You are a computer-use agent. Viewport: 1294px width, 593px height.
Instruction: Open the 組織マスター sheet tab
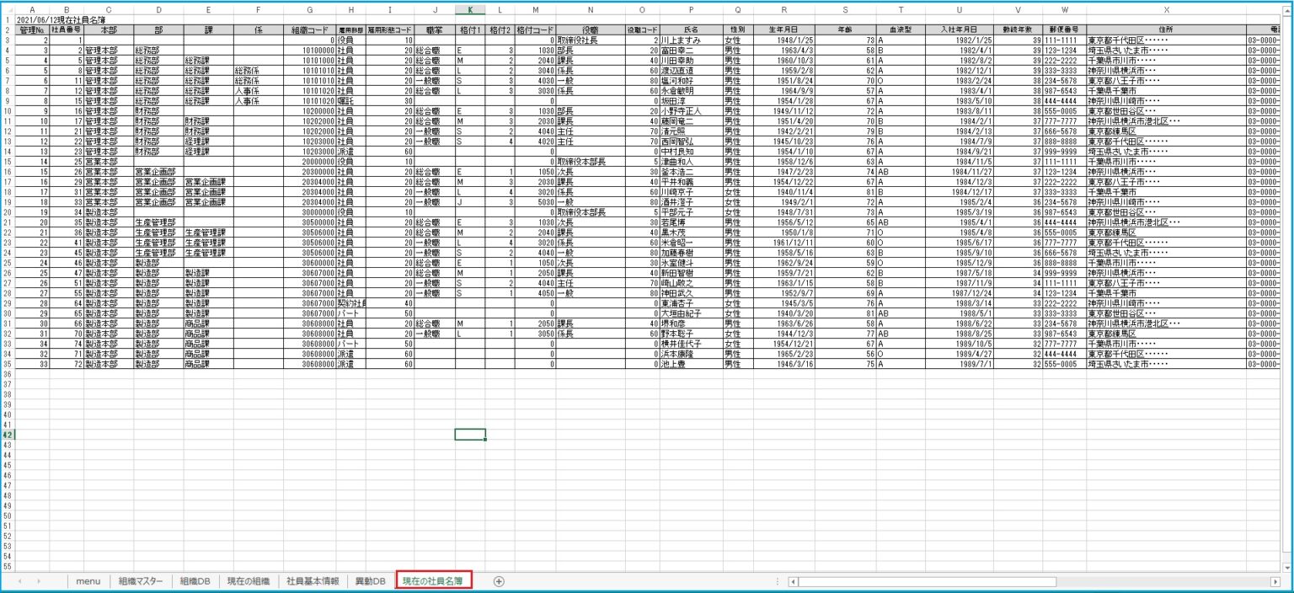141,581
